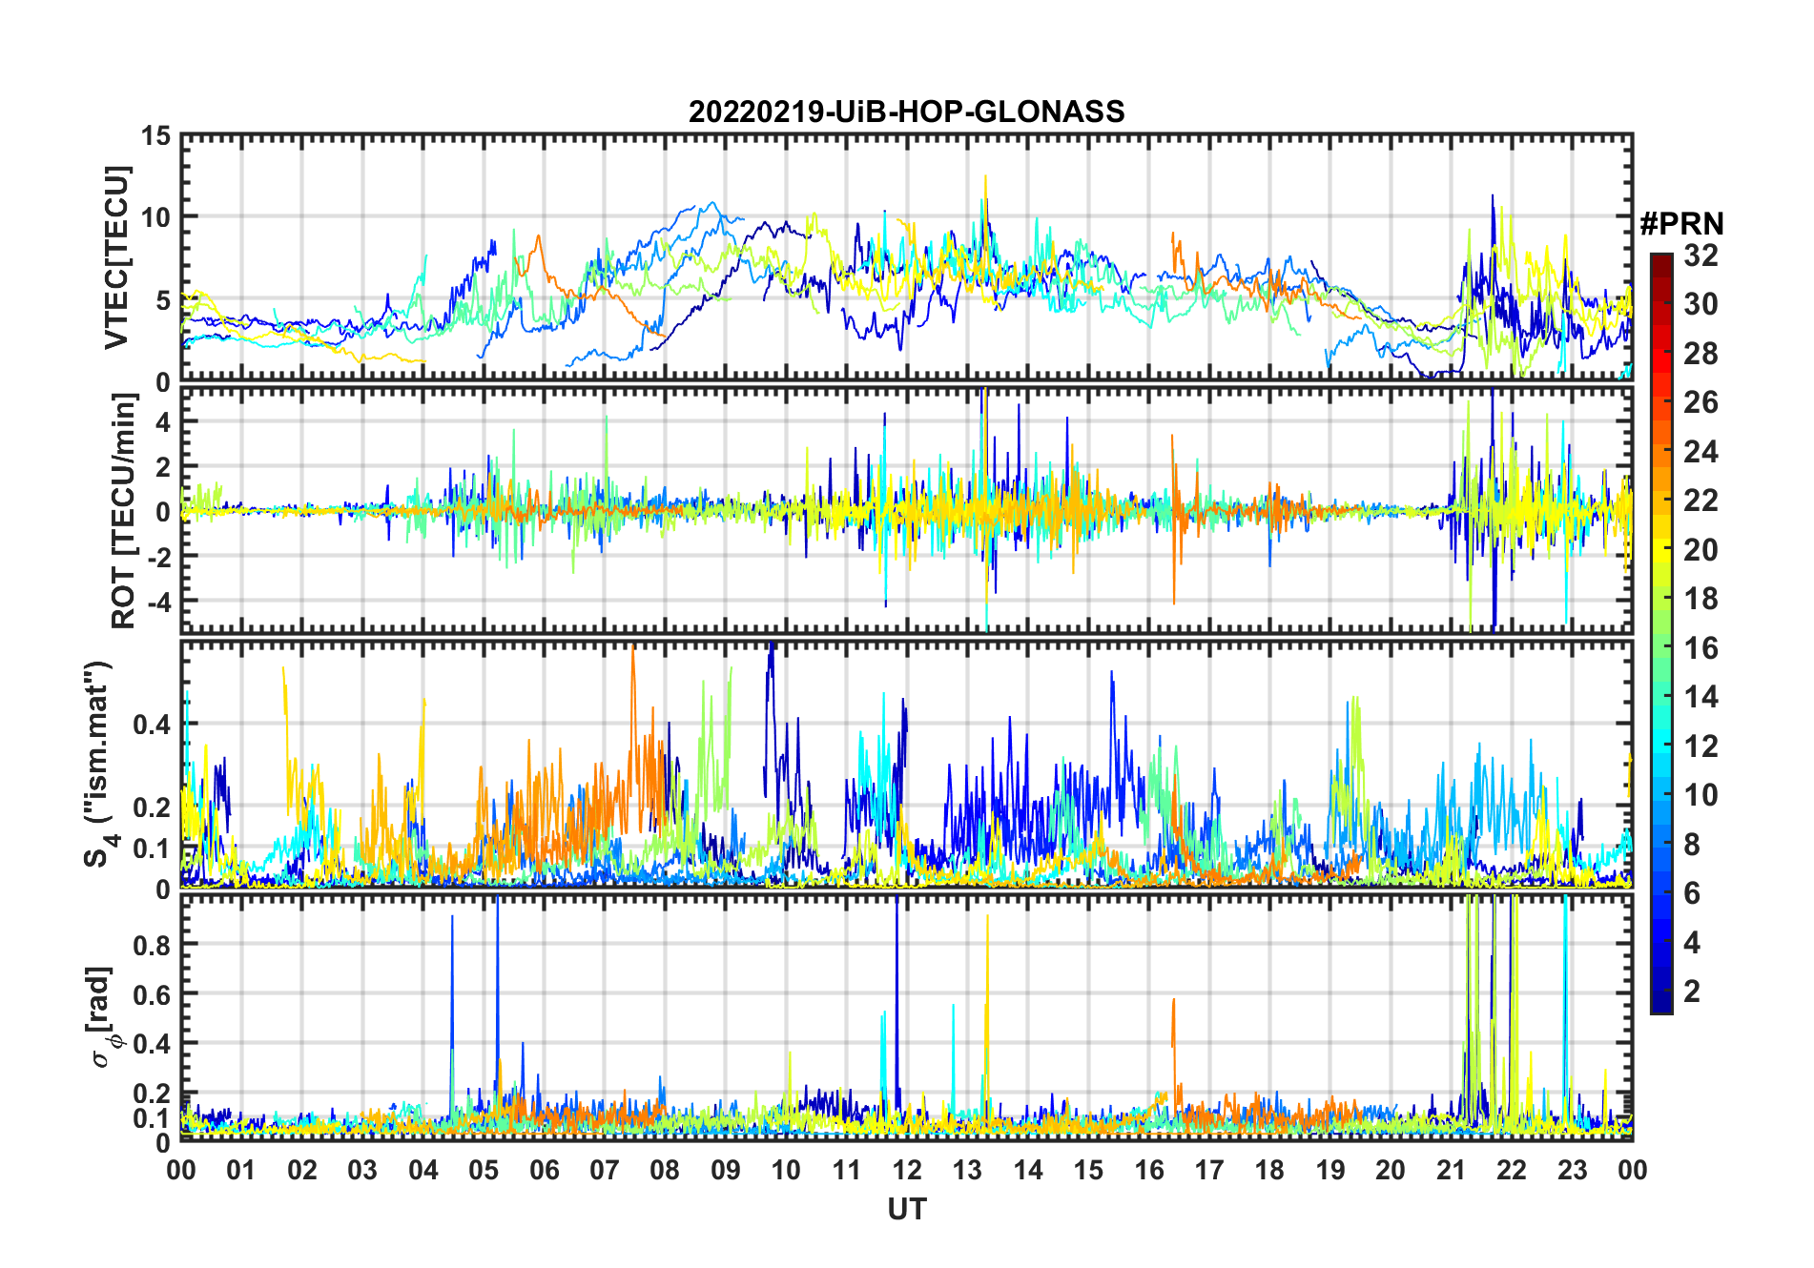Select the ROT [TECU/min] y-axis label
Image resolution: width=1814 pixels, height=1268 pixels.
tap(123, 512)
